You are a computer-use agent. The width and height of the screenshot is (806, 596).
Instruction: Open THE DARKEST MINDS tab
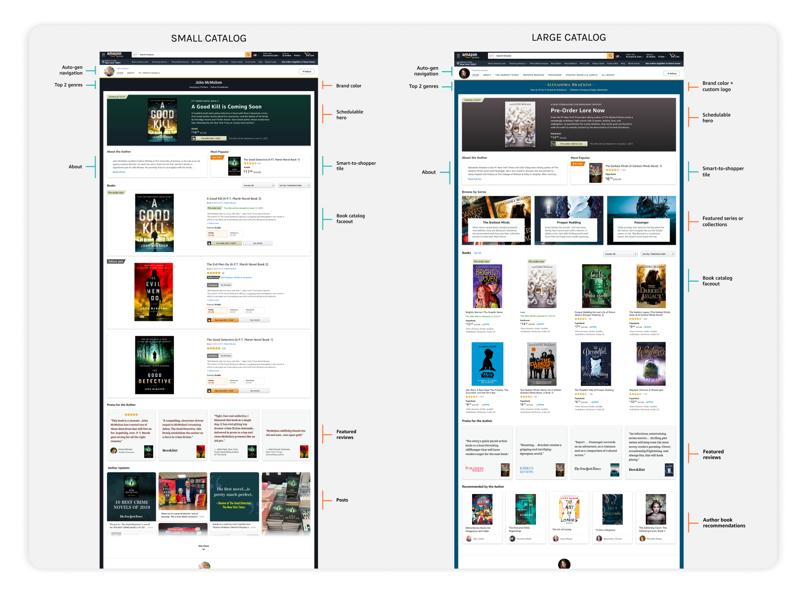coord(507,75)
